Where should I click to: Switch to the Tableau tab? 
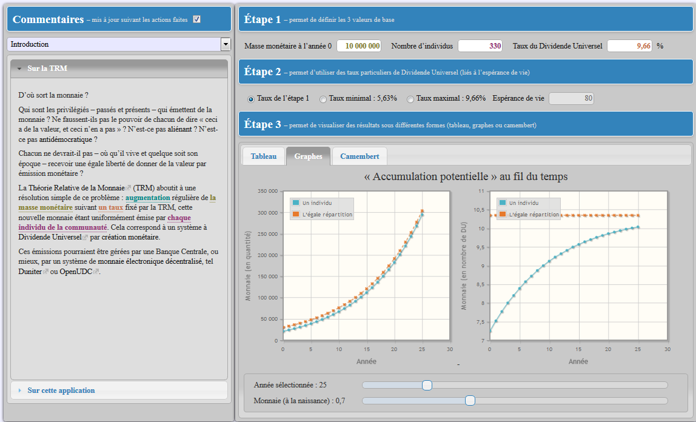pos(264,156)
